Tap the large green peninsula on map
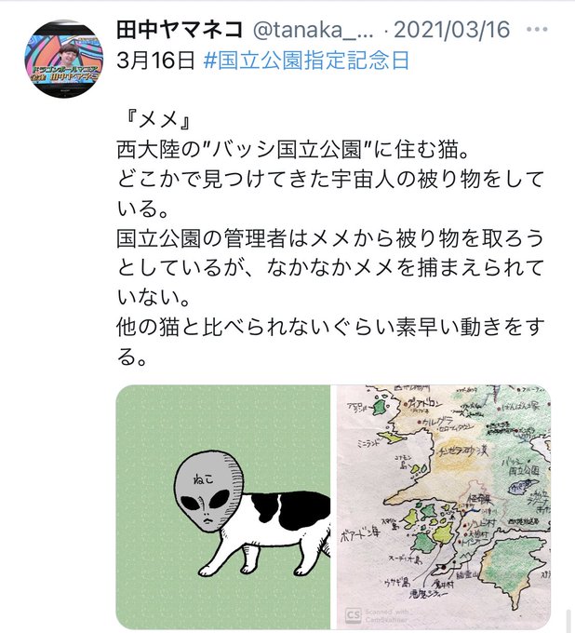 pos(512,572)
